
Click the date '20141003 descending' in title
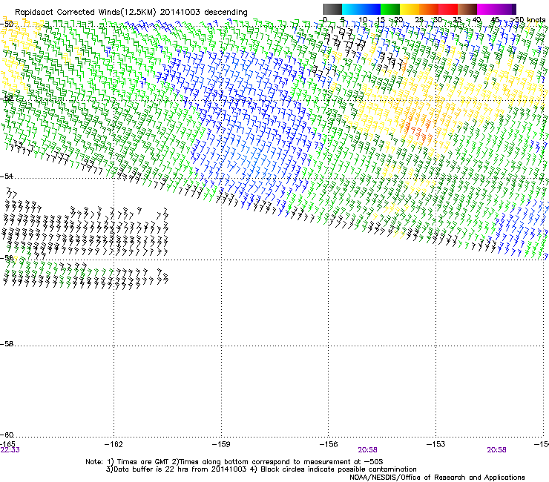pyautogui.click(x=204, y=13)
